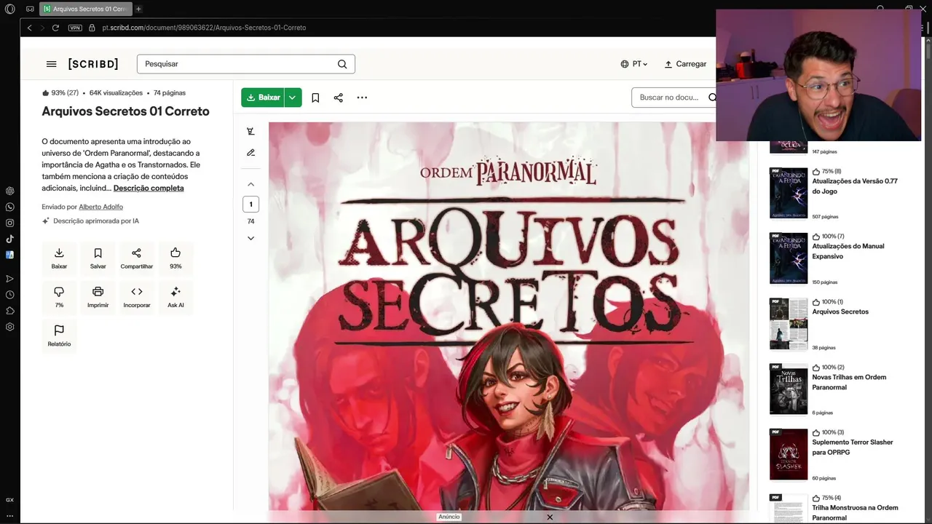Open the sidebar send arrow icon
The width and height of the screenshot is (932, 524).
pos(9,279)
